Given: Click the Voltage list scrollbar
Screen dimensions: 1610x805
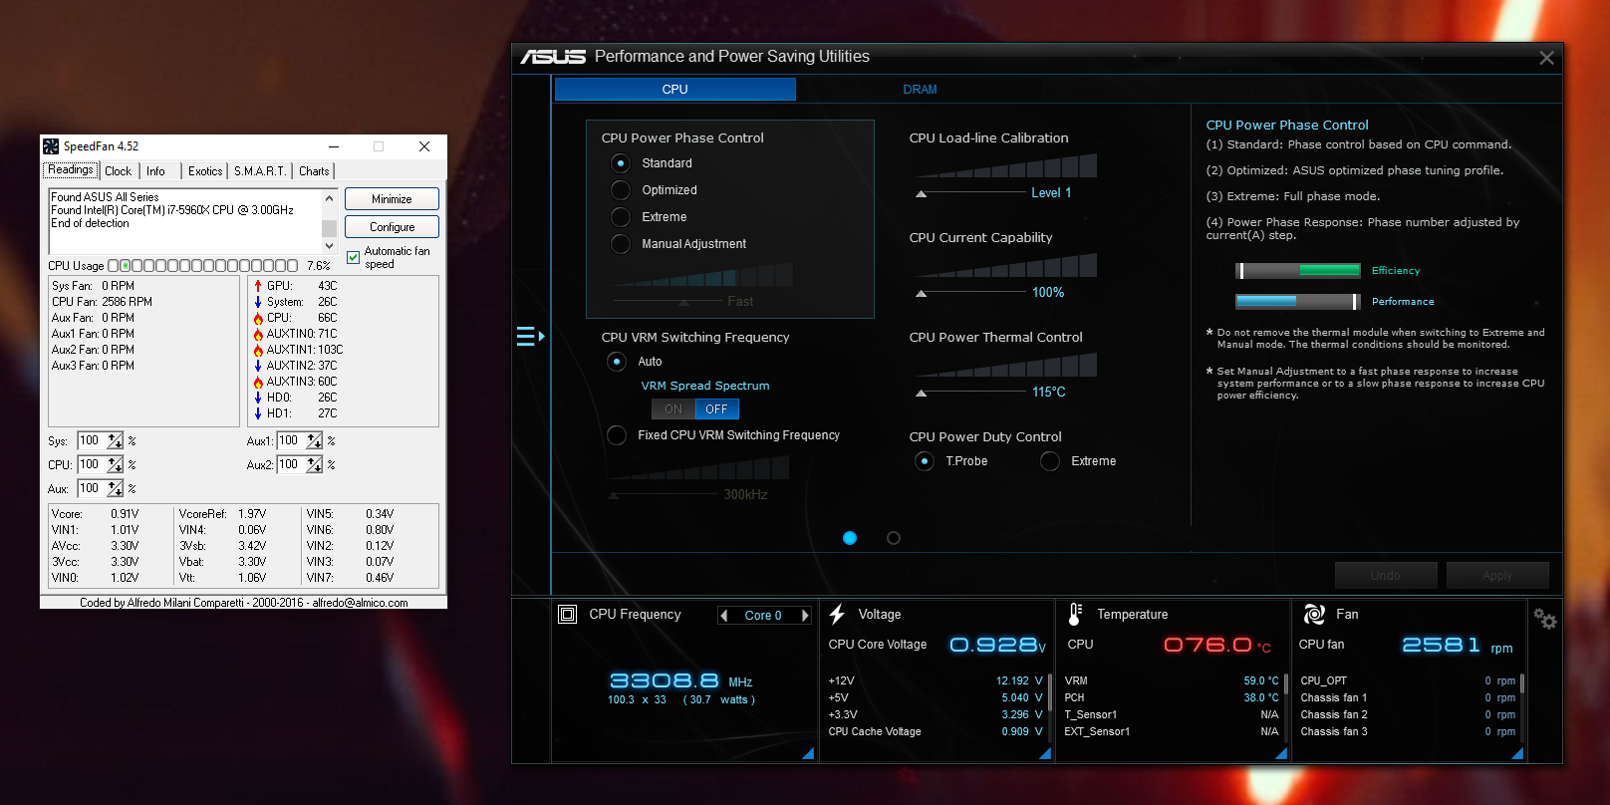Looking at the screenshot, I should (1050, 690).
